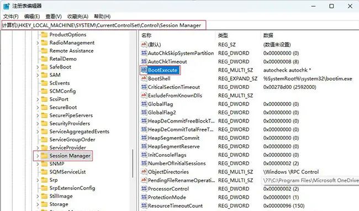Expand the ServiceAggregatedEvents key
359x211 pixels.
(38, 131)
